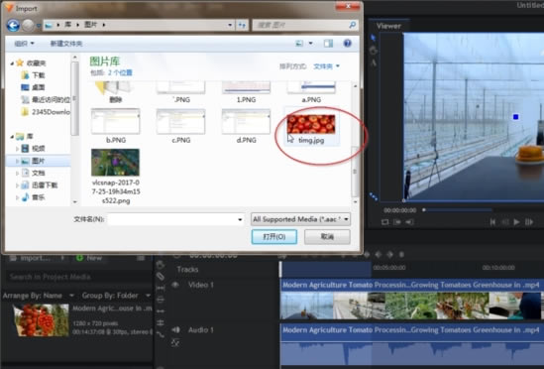Viewport: 544px width, 369px height.
Task: Select the paperclip snapping tool beside Tracks
Action: [x=161, y=277]
